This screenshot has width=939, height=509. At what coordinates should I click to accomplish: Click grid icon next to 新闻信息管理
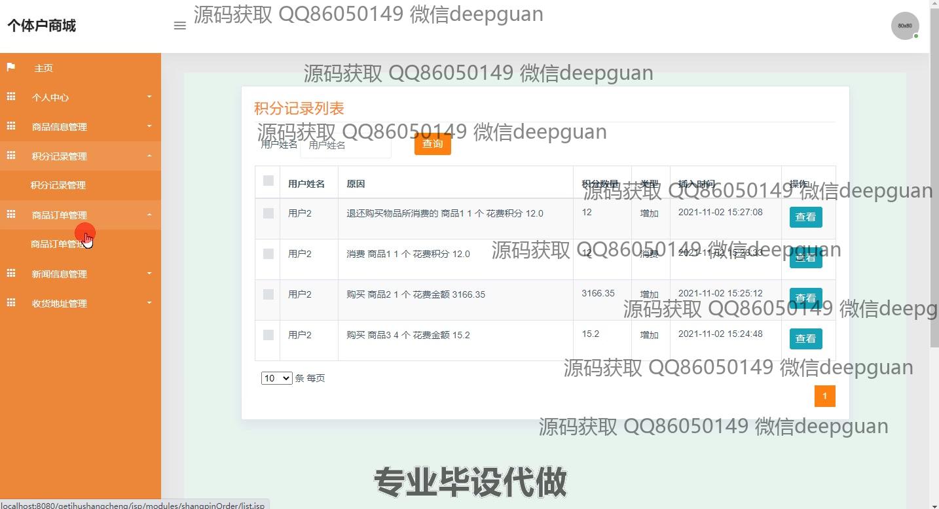(x=11, y=273)
